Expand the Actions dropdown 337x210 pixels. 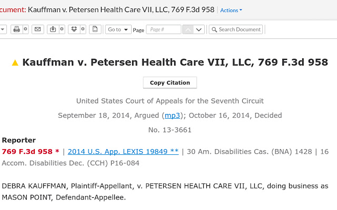click(231, 10)
